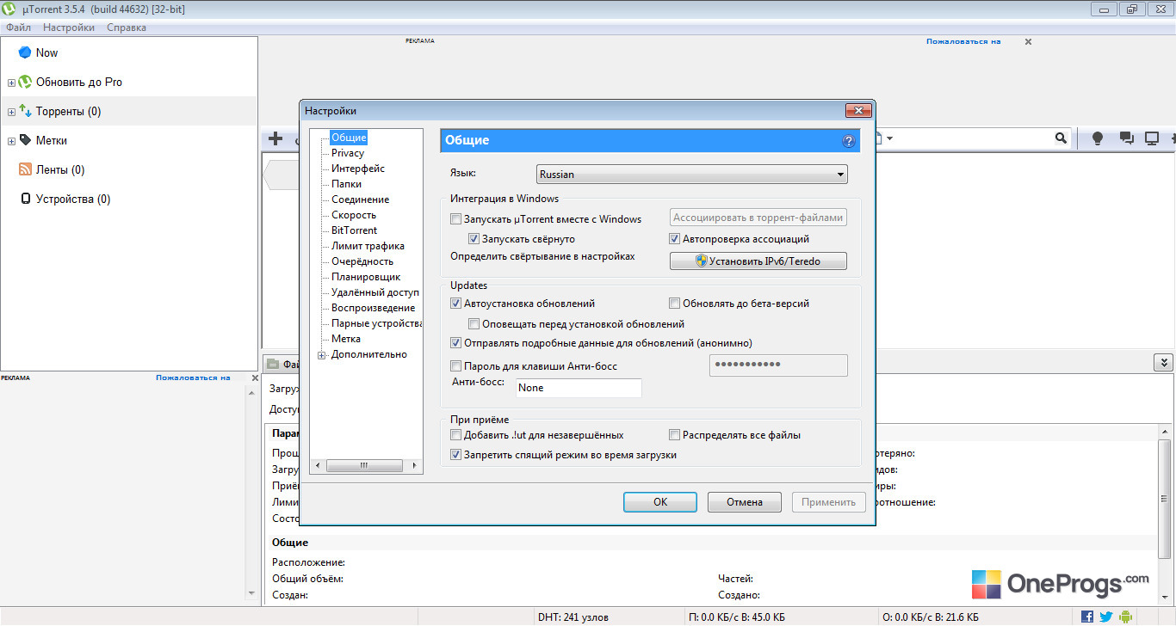Image resolution: width=1176 pixels, height=626 pixels.
Task: Select Соединение settings category
Action: coord(360,199)
